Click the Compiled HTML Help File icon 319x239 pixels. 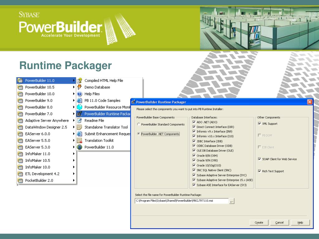click(79, 81)
